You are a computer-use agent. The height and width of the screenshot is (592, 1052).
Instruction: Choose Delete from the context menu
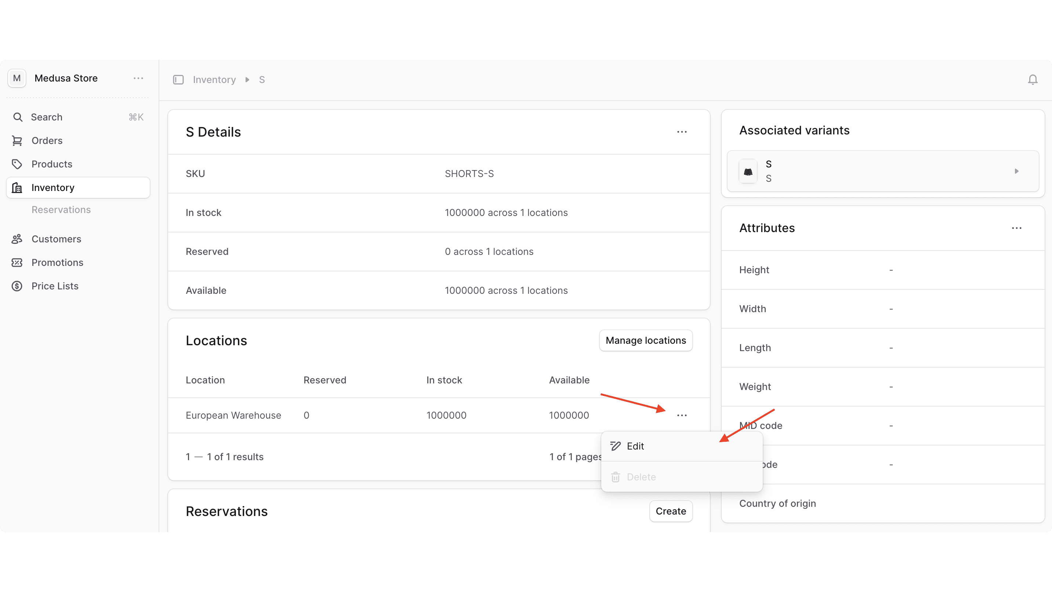click(641, 477)
